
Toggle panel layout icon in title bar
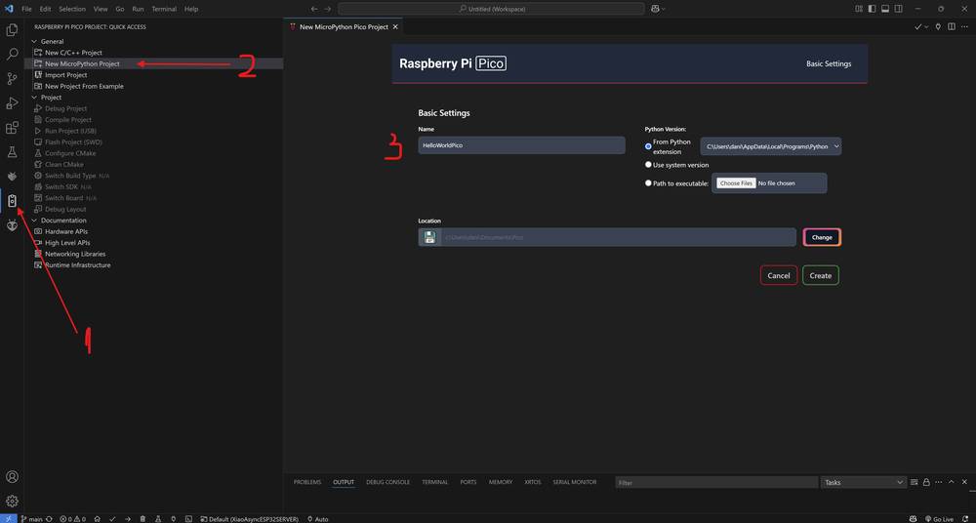(884, 9)
